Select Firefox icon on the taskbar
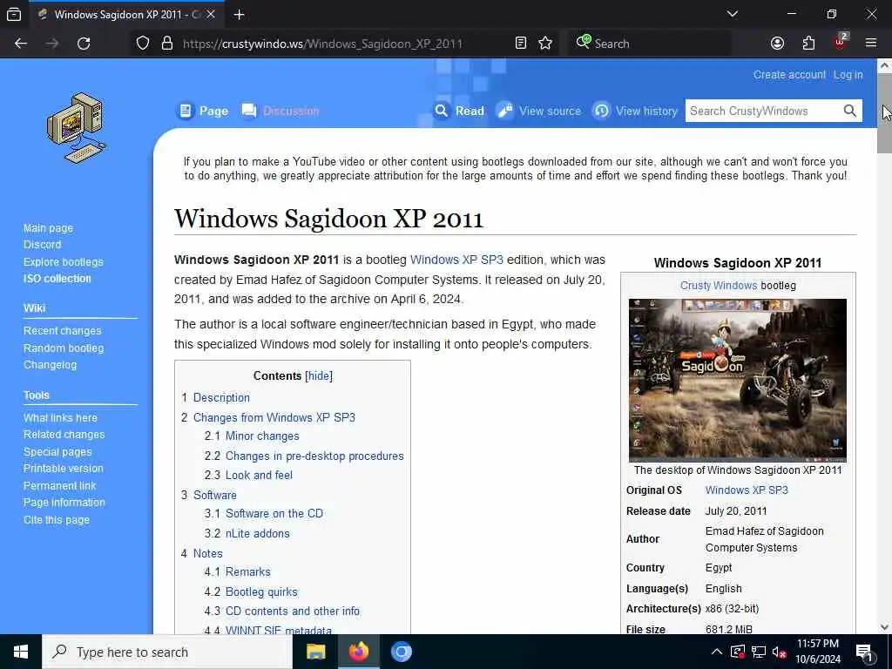This screenshot has height=669, width=892. point(358,652)
